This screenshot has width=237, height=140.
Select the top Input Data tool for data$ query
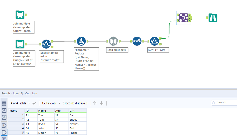pos(20,15)
